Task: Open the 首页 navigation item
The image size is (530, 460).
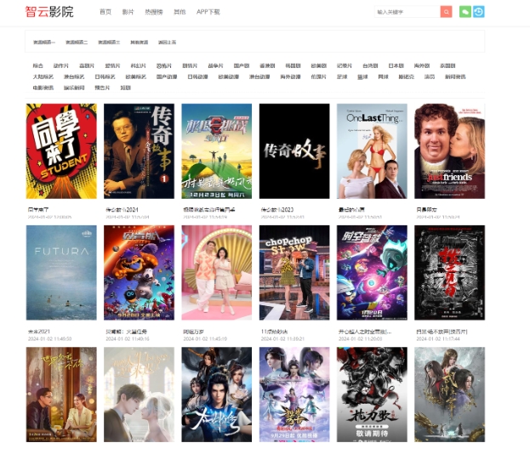Action: pyautogui.click(x=105, y=12)
